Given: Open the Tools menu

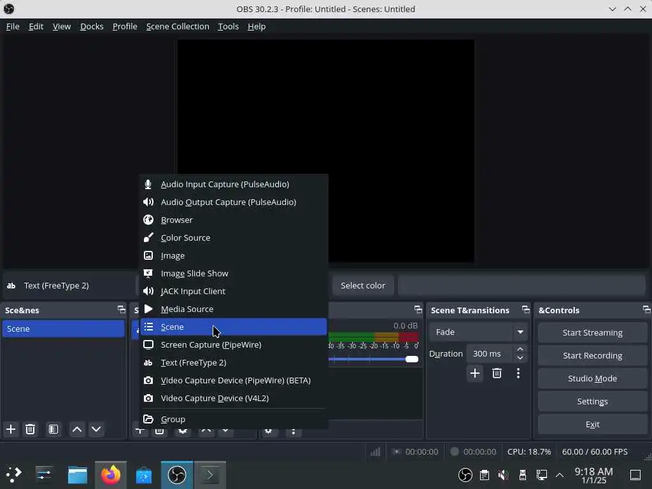Looking at the screenshot, I should (x=229, y=26).
